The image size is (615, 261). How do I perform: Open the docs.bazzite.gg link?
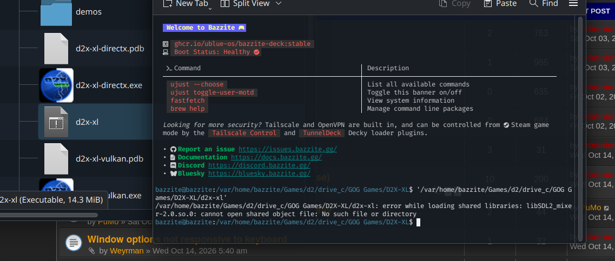276,157
